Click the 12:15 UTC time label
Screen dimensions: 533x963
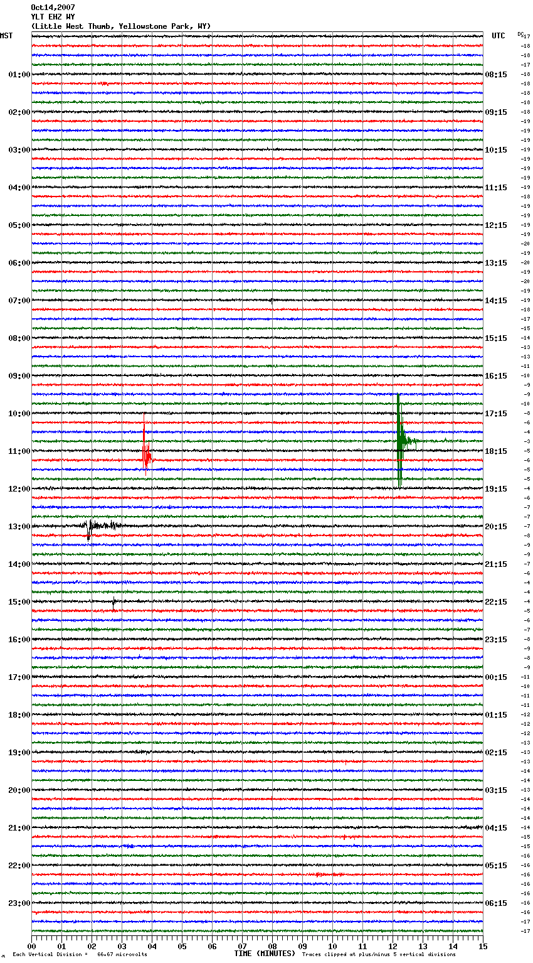(496, 225)
